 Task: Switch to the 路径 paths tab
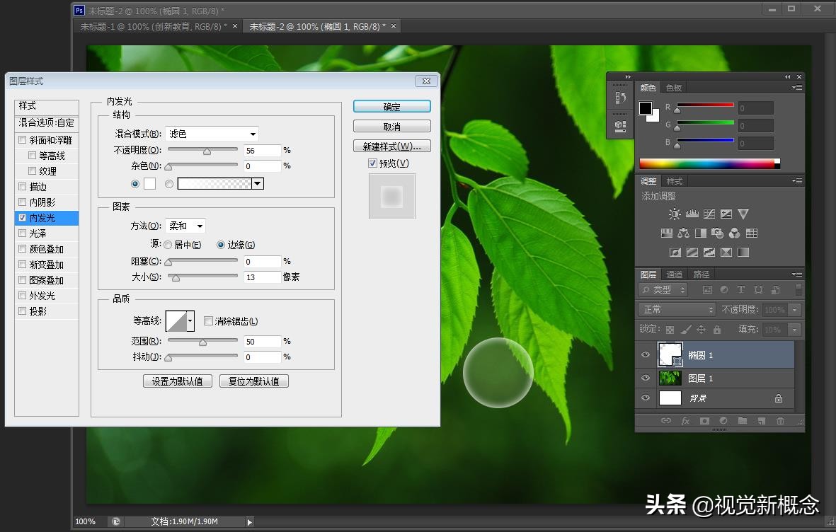point(701,274)
